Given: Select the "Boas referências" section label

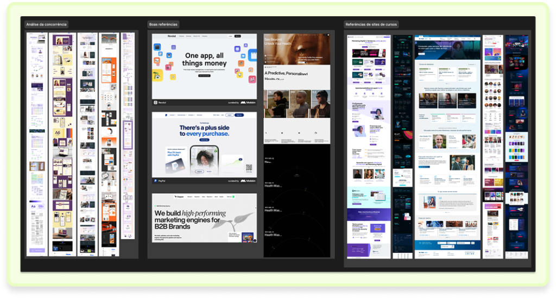Looking at the screenshot, I should click(163, 24).
